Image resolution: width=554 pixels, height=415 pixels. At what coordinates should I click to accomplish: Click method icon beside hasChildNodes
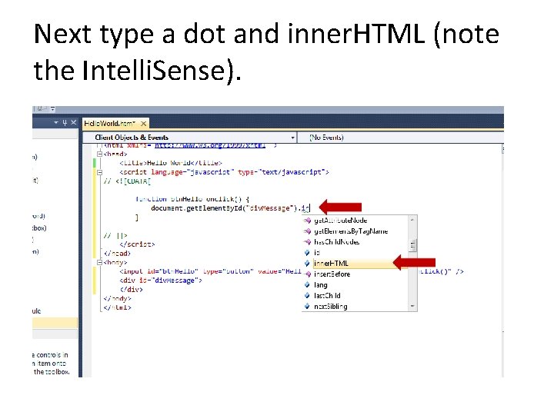pyautogui.click(x=307, y=242)
